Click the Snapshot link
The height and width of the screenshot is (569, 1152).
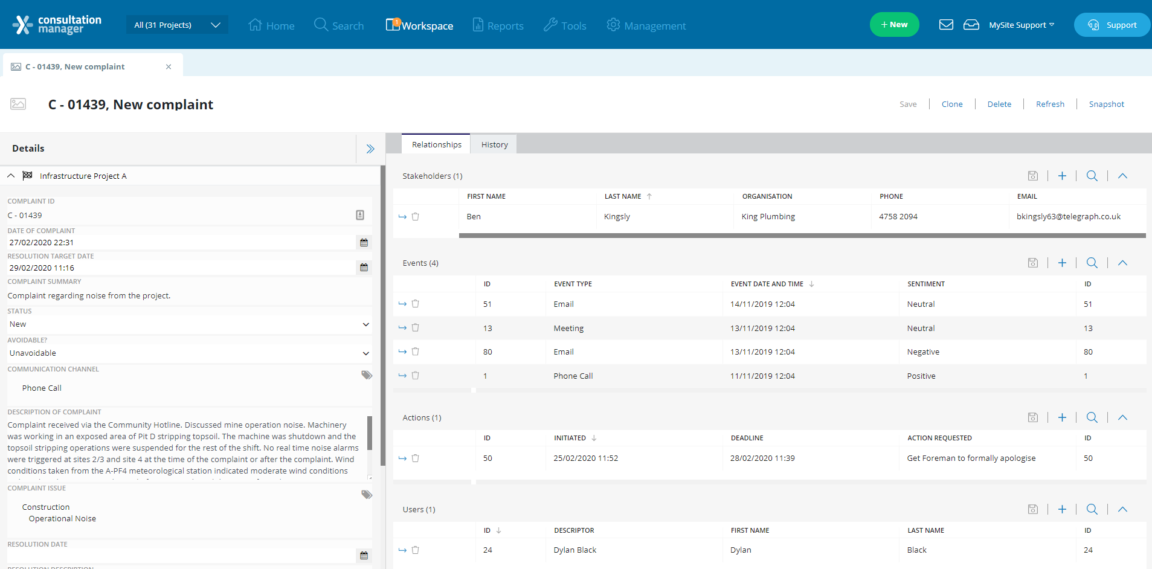click(1107, 104)
